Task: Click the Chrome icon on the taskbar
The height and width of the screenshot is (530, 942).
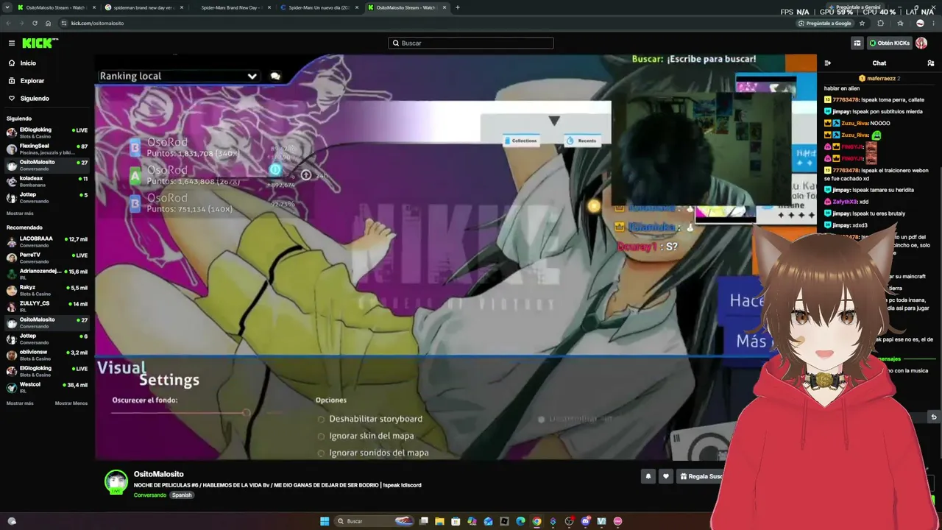Action: [536, 521]
